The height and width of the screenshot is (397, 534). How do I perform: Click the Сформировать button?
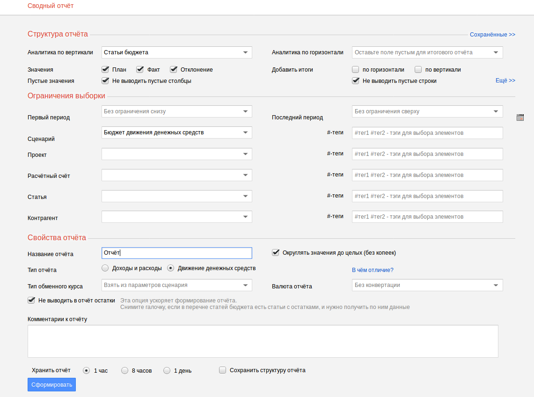point(52,385)
